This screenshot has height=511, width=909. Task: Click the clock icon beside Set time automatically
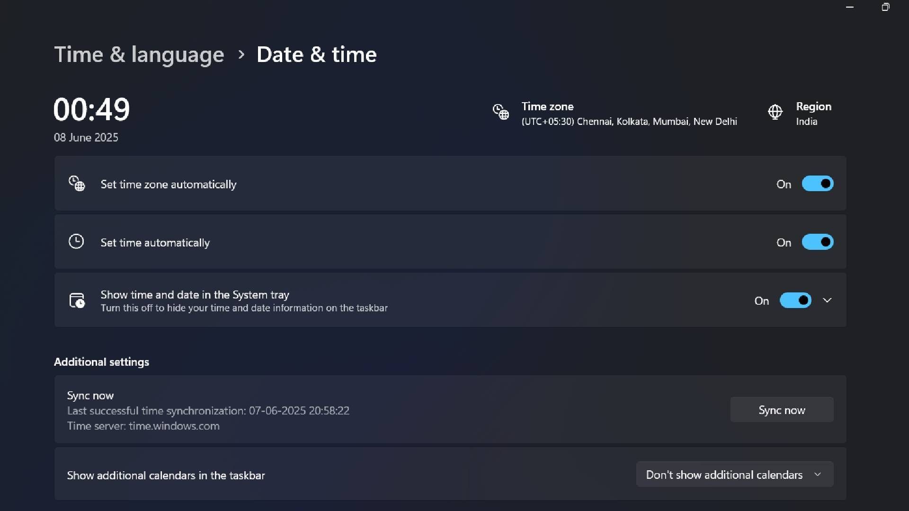pos(76,242)
